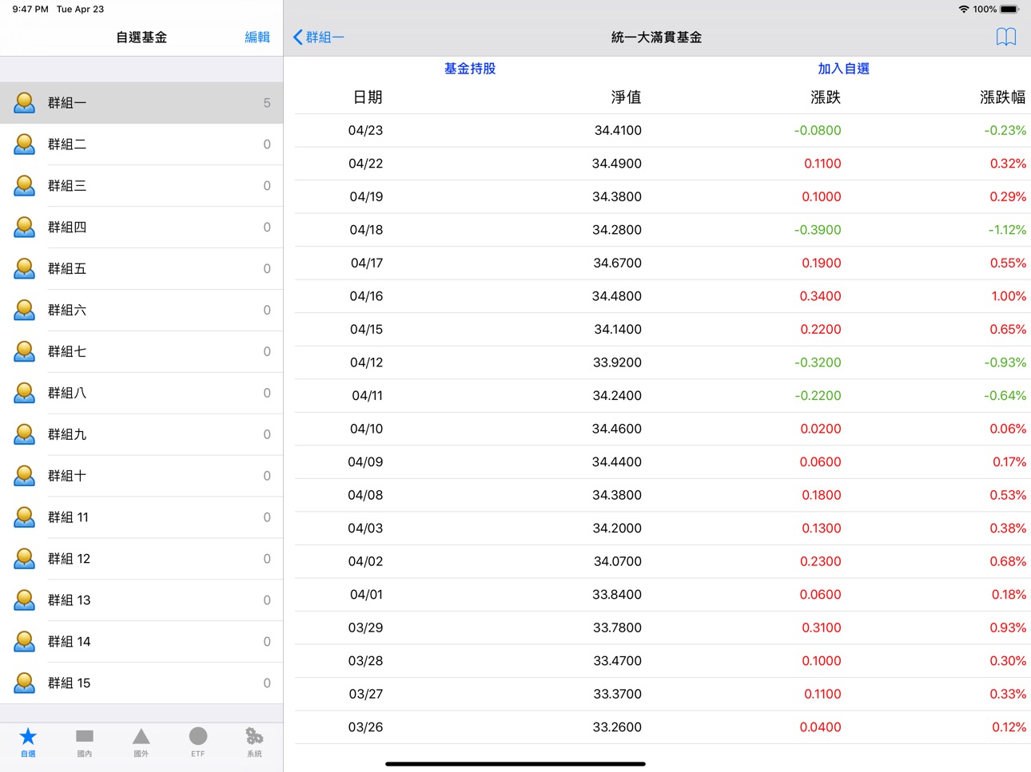Select net value 34.2000
This screenshot has width=1031, height=772.
click(x=617, y=529)
